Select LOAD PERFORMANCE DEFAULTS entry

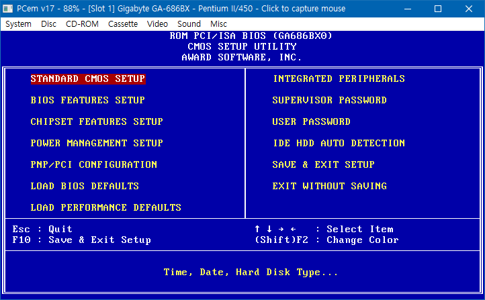click(105, 207)
